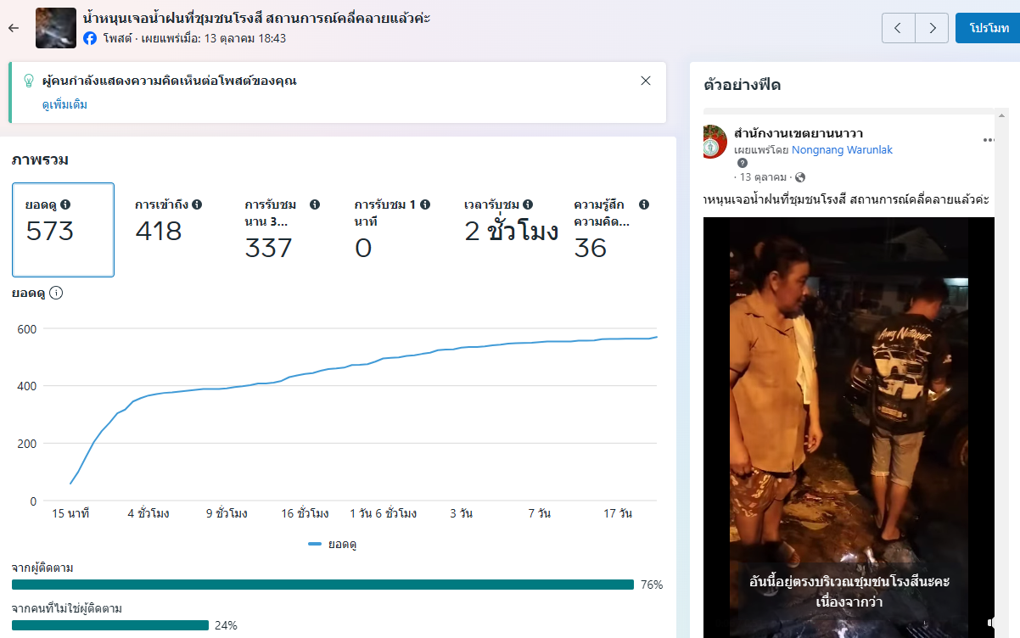Screen dimensions: 1020x638
Task: Click the จากผู้ติดตาม 76% progress bar
Action: (322, 585)
